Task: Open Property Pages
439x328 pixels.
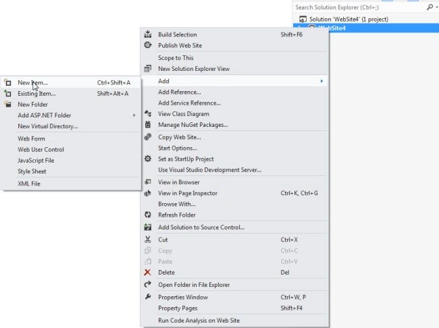Action: [x=178, y=308]
